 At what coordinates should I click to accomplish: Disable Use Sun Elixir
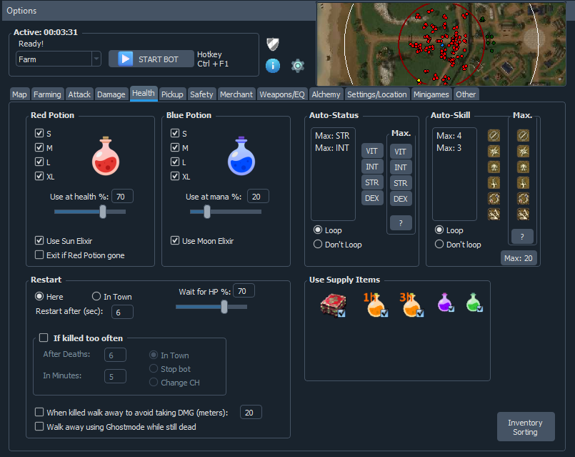(x=39, y=240)
